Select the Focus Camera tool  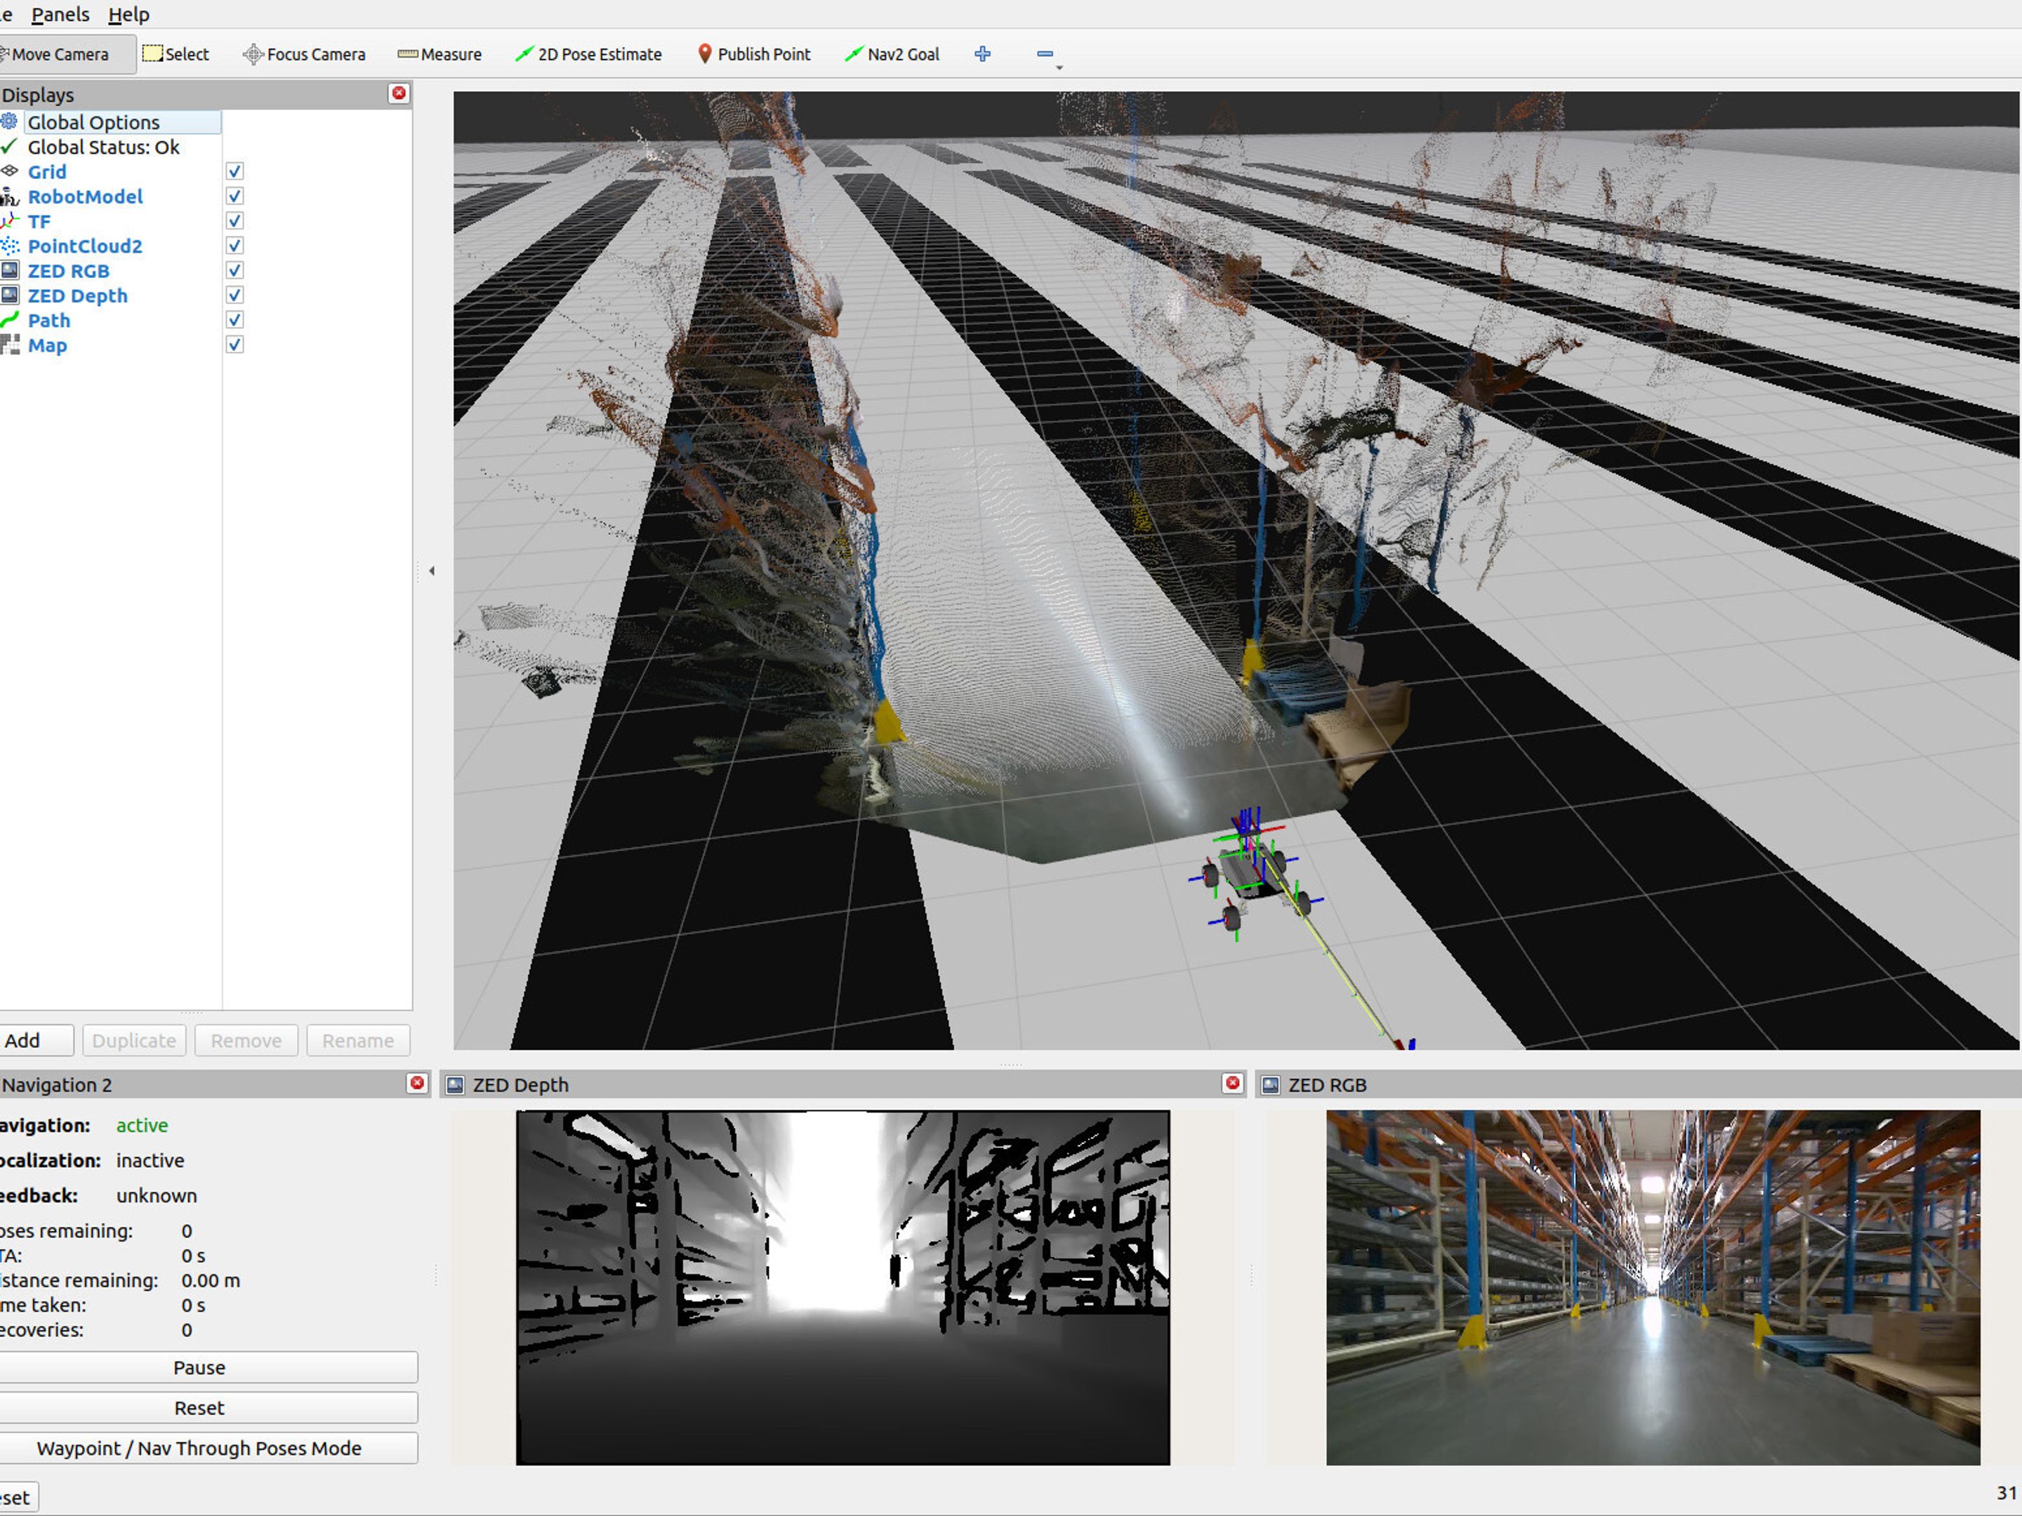303,54
